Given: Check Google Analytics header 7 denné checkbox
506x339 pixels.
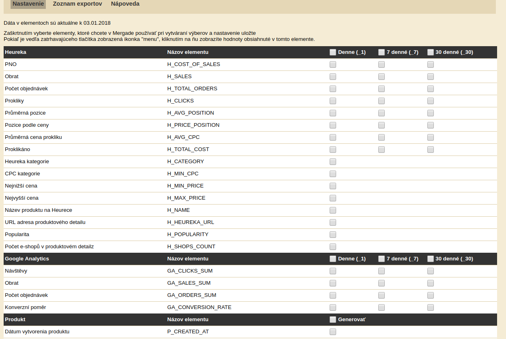Looking at the screenshot, I should coord(382,259).
